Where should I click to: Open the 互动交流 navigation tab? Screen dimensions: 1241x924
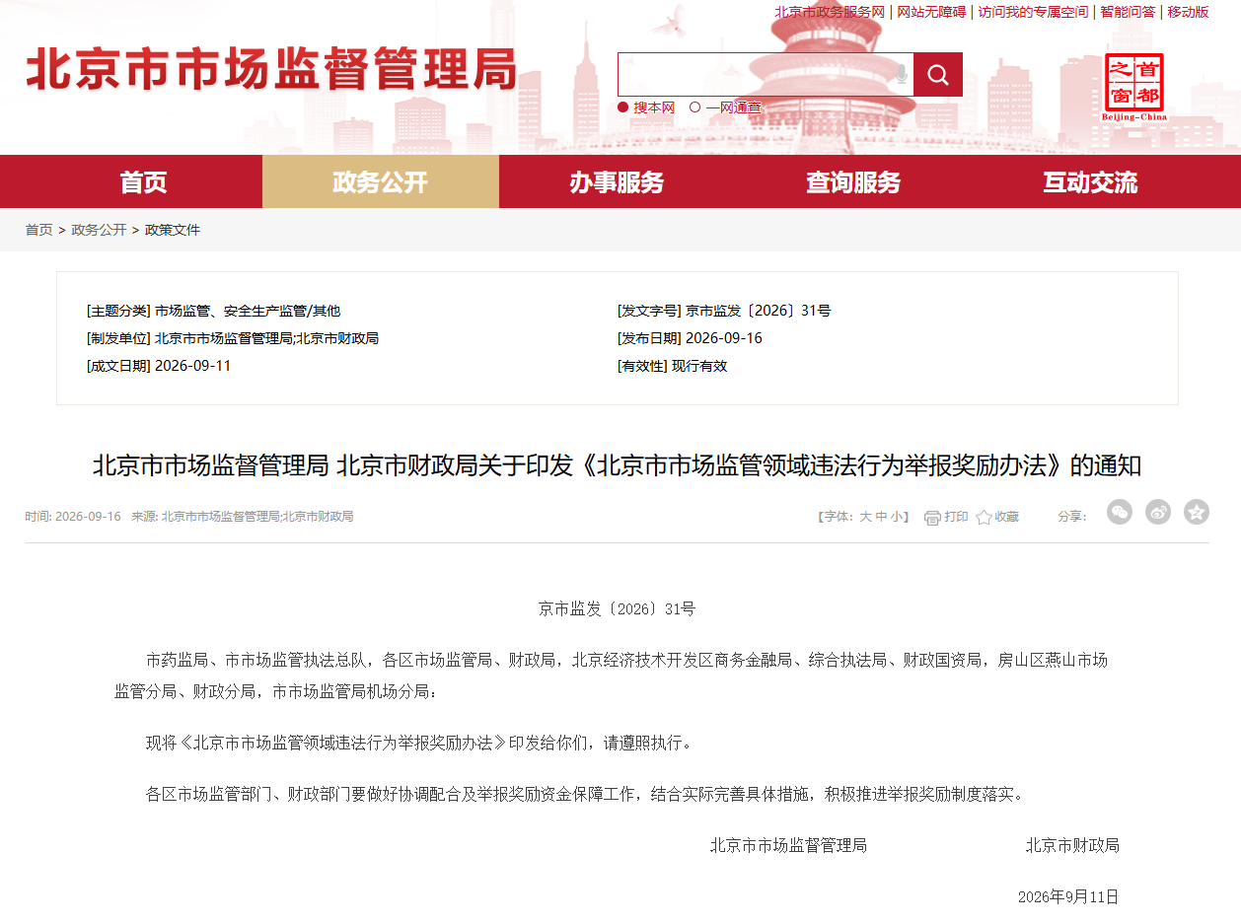1091,181
